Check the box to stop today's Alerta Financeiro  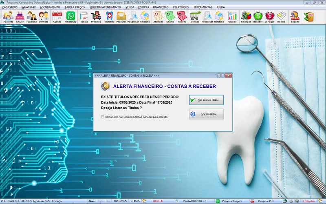(x=103, y=117)
